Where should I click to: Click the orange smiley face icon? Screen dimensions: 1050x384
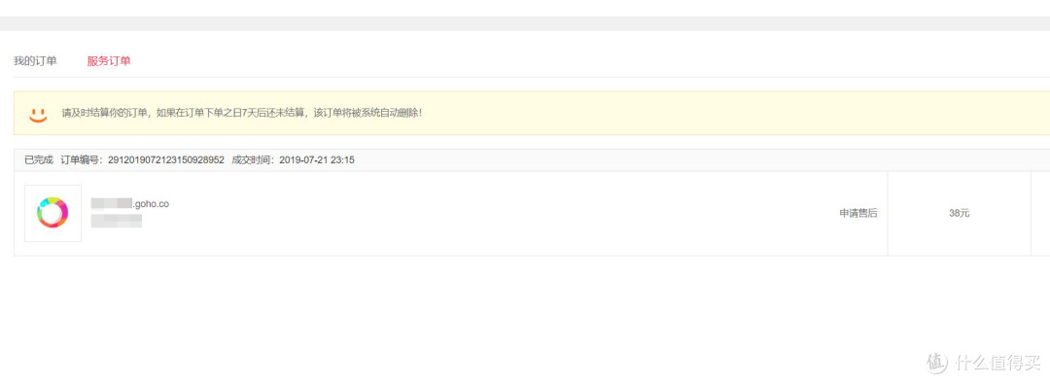click(38, 114)
